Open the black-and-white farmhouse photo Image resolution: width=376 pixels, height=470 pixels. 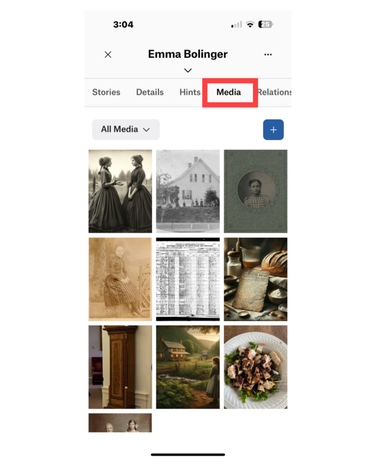[188, 191]
